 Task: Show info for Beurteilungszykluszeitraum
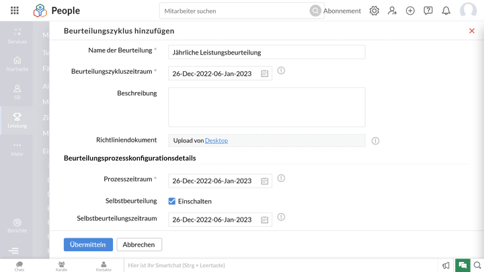click(x=281, y=71)
